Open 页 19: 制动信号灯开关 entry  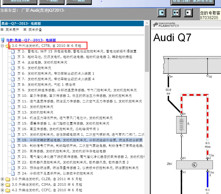coord(80,146)
